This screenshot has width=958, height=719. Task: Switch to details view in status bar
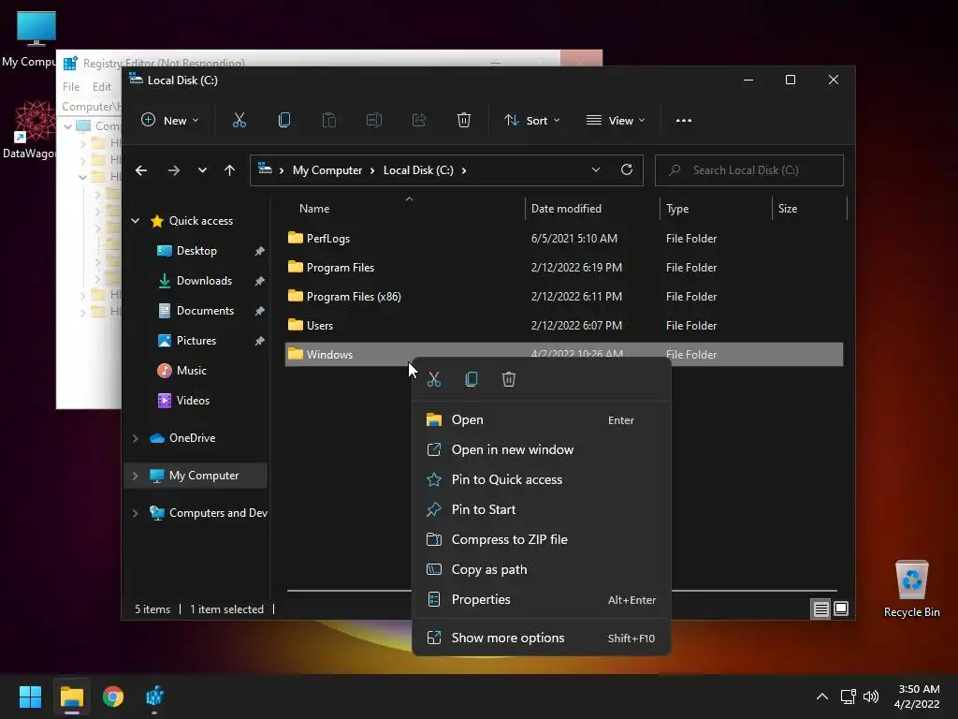point(820,609)
